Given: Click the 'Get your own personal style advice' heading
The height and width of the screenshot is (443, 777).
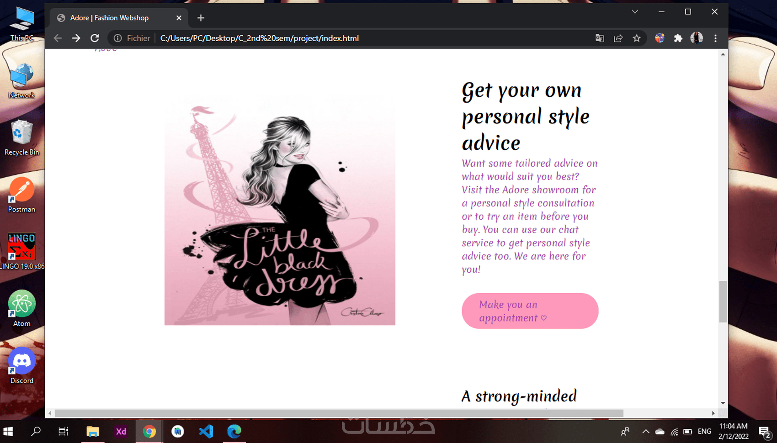Looking at the screenshot, I should (x=526, y=116).
